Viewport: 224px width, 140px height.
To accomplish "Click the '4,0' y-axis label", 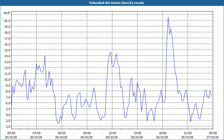I will tap(8, 115).
